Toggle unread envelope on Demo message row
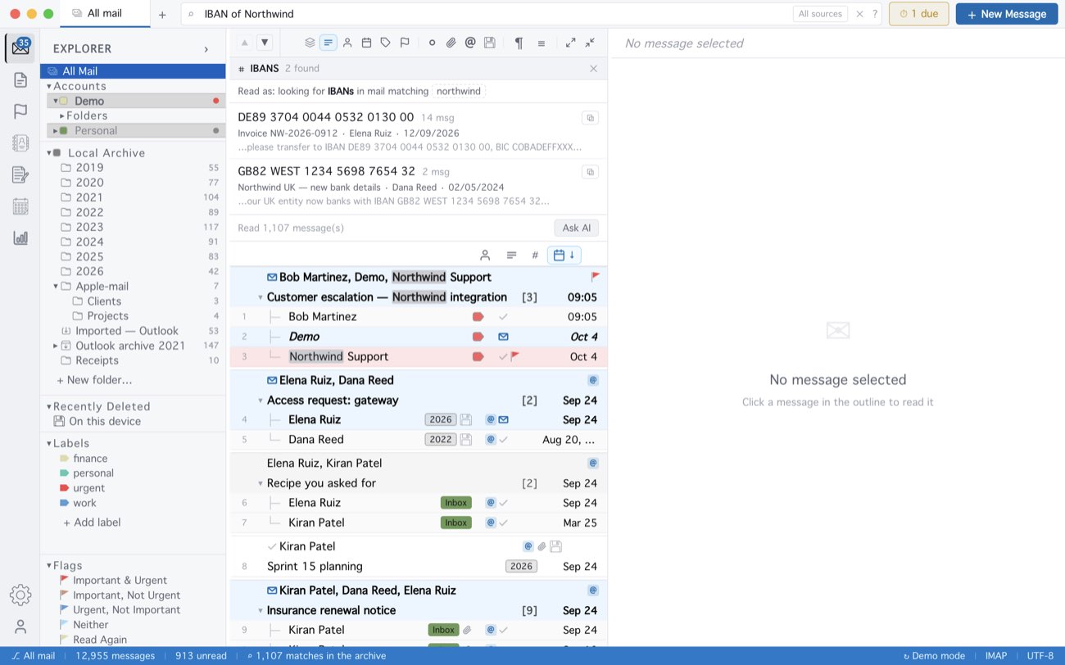This screenshot has width=1065, height=665. coord(503,337)
